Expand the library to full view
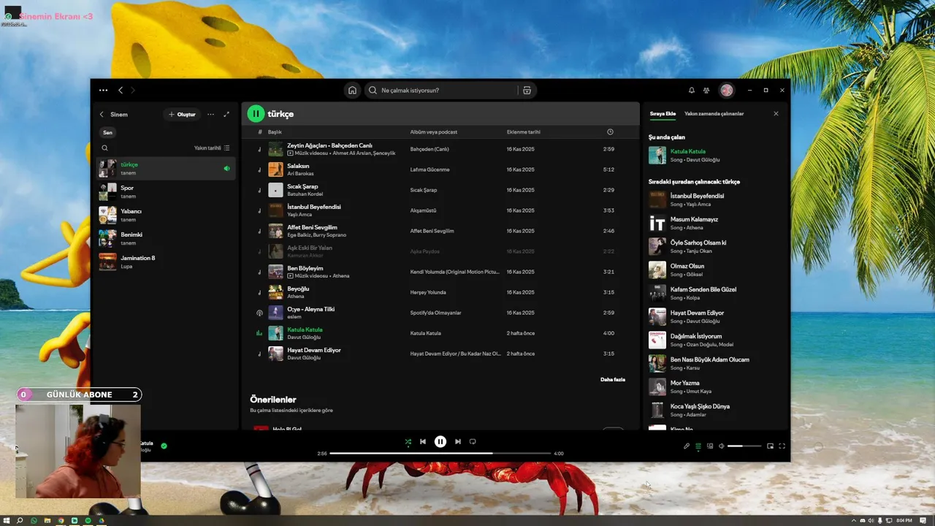Image resolution: width=935 pixels, height=526 pixels. tap(226, 115)
